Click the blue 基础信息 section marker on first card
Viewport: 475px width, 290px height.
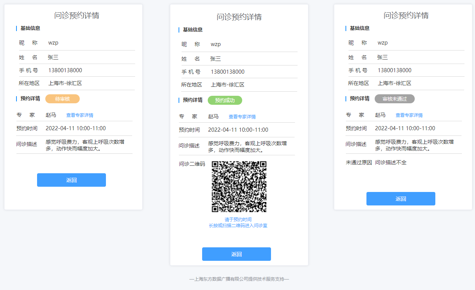(16, 28)
